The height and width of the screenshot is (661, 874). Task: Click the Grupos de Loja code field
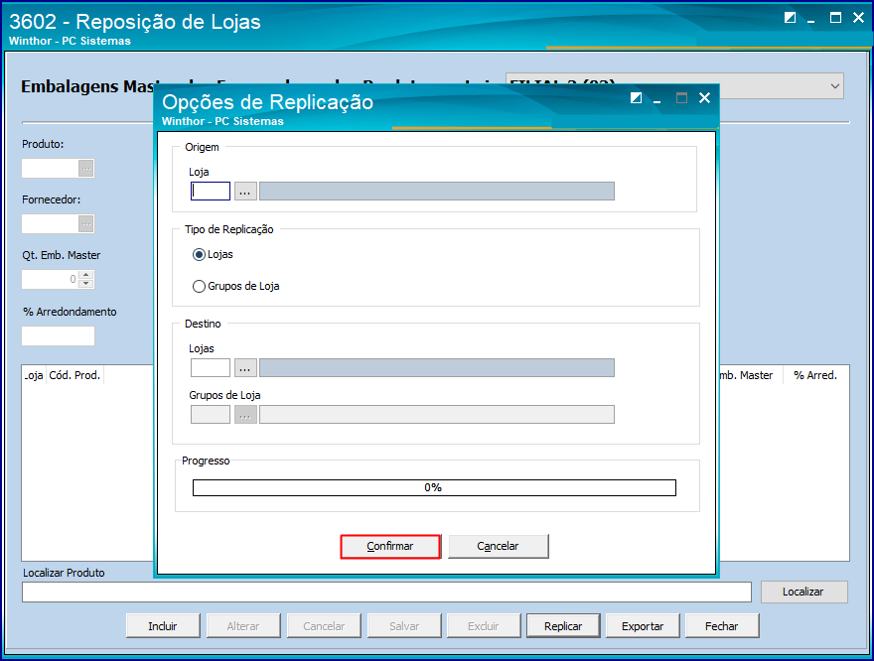coord(211,414)
